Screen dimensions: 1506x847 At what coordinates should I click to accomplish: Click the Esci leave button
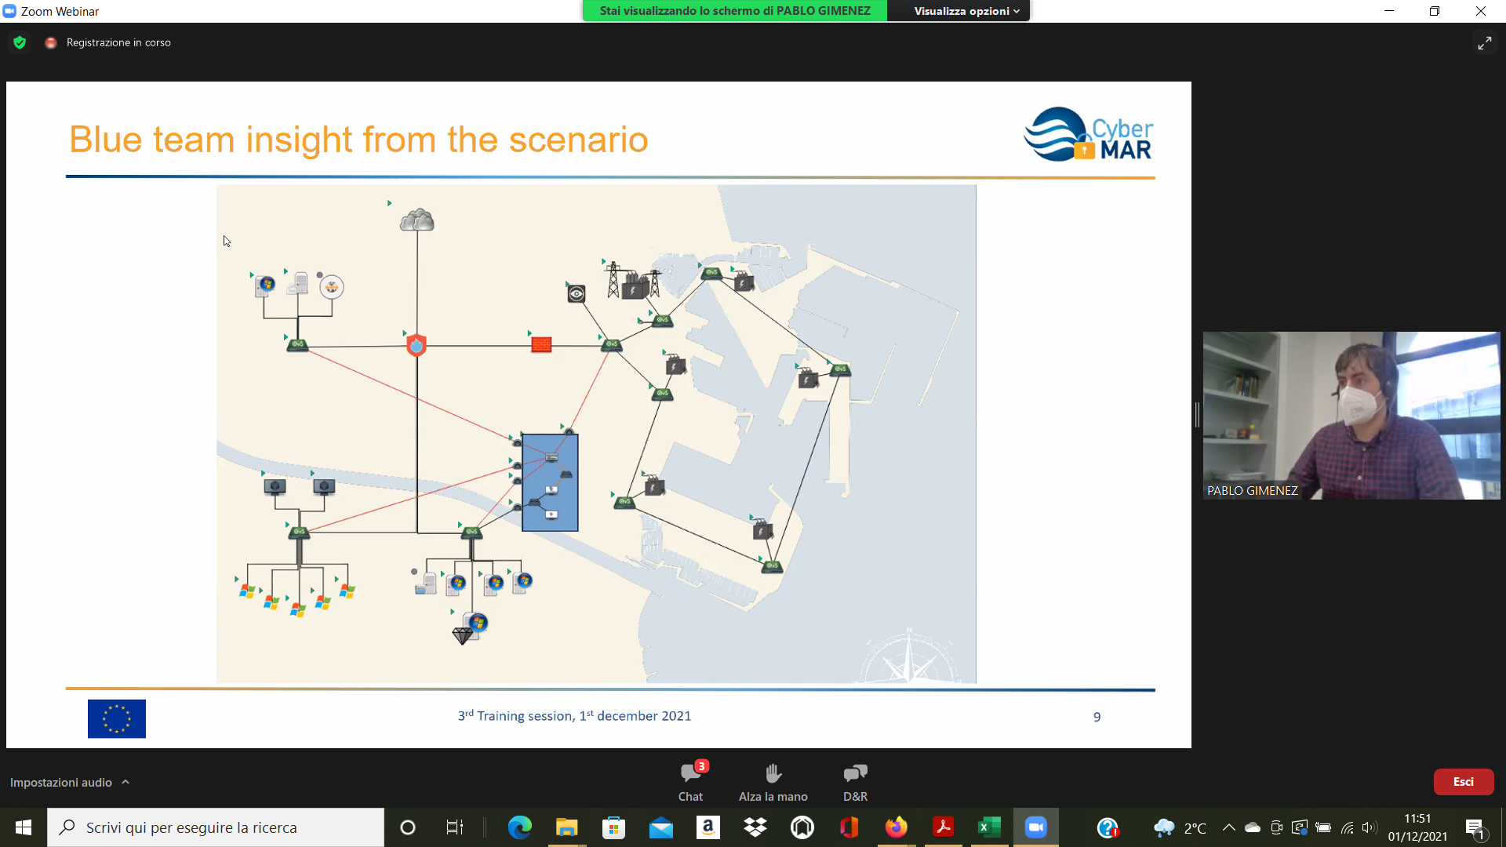1463,781
